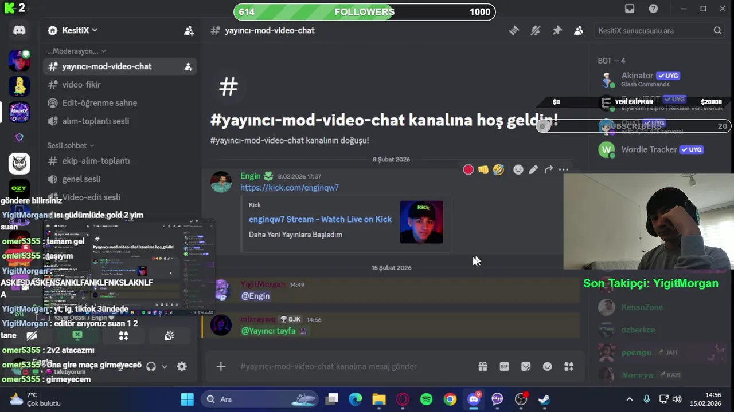
Task: Click search field 'KesitiX sunucusunu ara'
Action: (660, 31)
